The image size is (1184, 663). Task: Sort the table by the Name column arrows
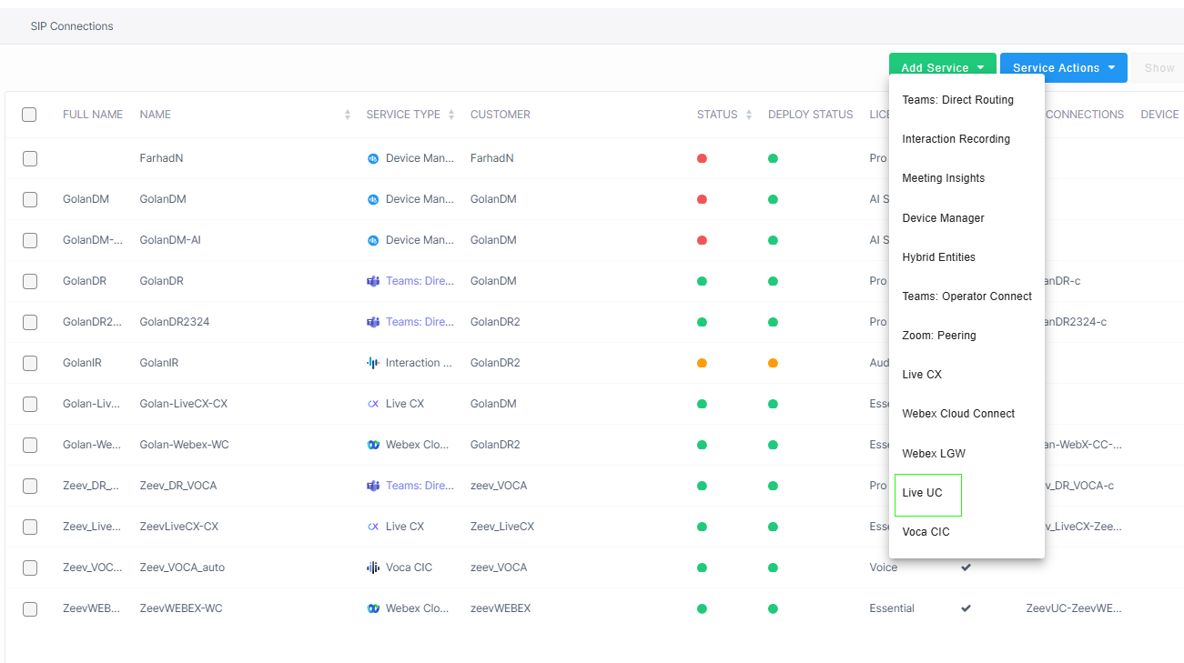tap(348, 115)
